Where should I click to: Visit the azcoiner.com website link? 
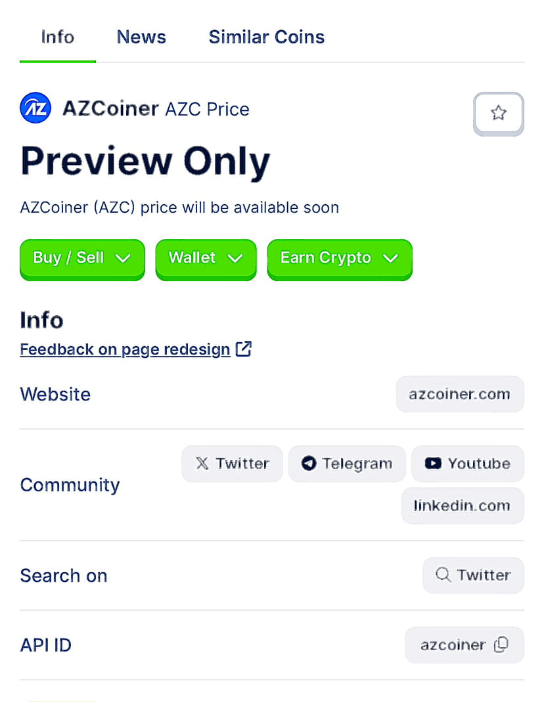[459, 394]
